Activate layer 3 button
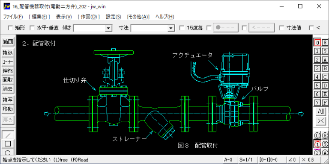 (317, 68)
